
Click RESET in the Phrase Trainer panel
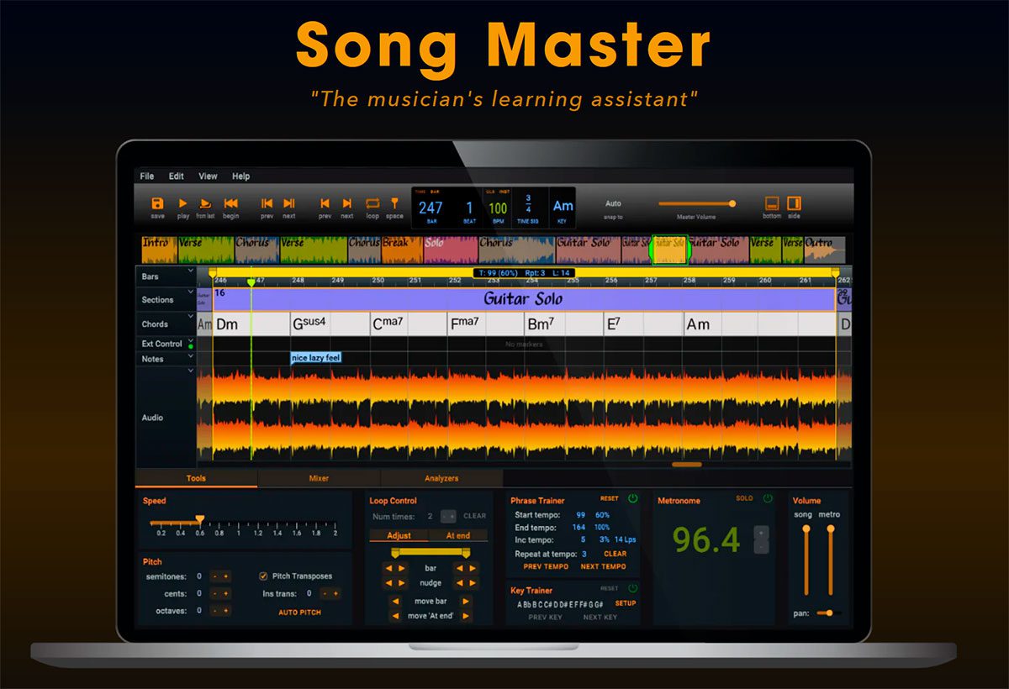[x=610, y=498]
